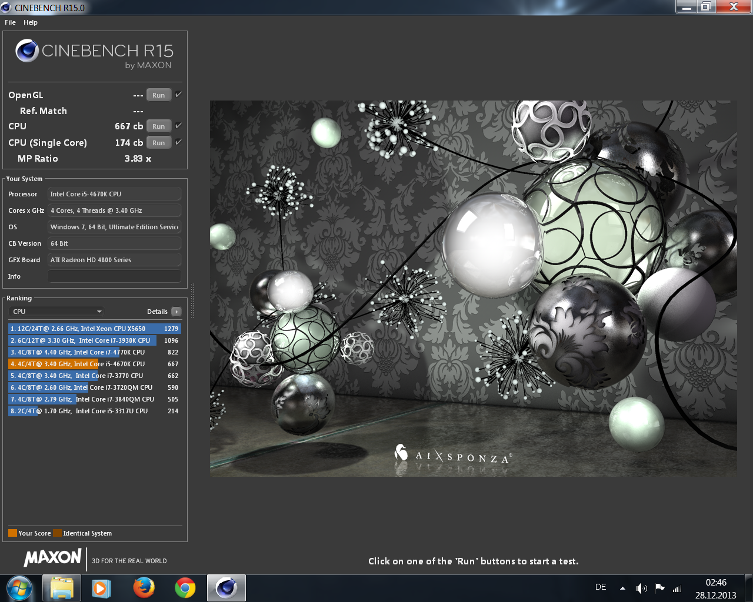
Task: Open the DE language selector
Action: coord(600,586)
